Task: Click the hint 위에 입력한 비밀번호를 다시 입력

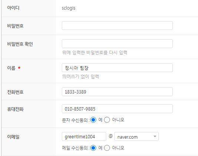Action: coord(95,52)
